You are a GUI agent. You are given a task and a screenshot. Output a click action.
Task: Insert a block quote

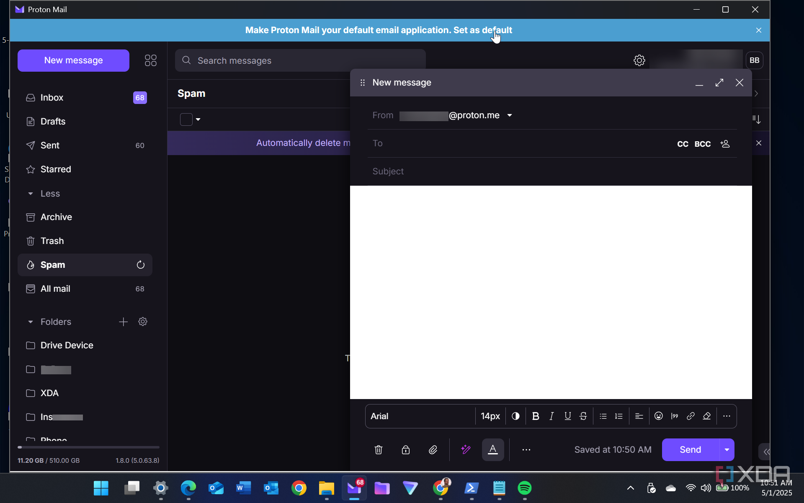pyautogui.click(x=675, y=416)
